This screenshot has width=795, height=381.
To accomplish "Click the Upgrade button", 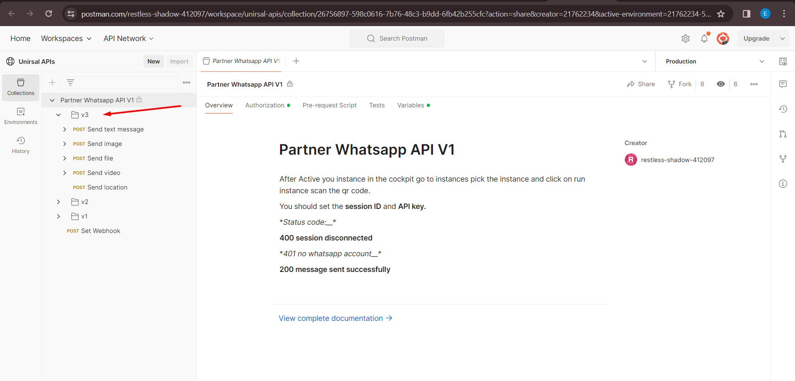I will click(x=756, y=39).
